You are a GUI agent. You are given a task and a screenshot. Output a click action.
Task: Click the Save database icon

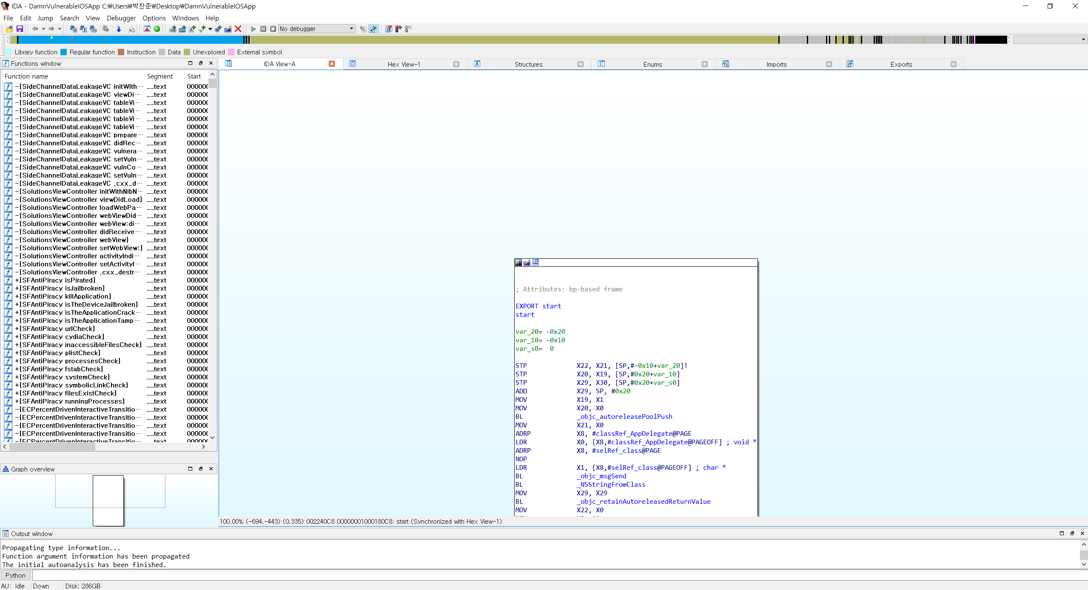20,29
